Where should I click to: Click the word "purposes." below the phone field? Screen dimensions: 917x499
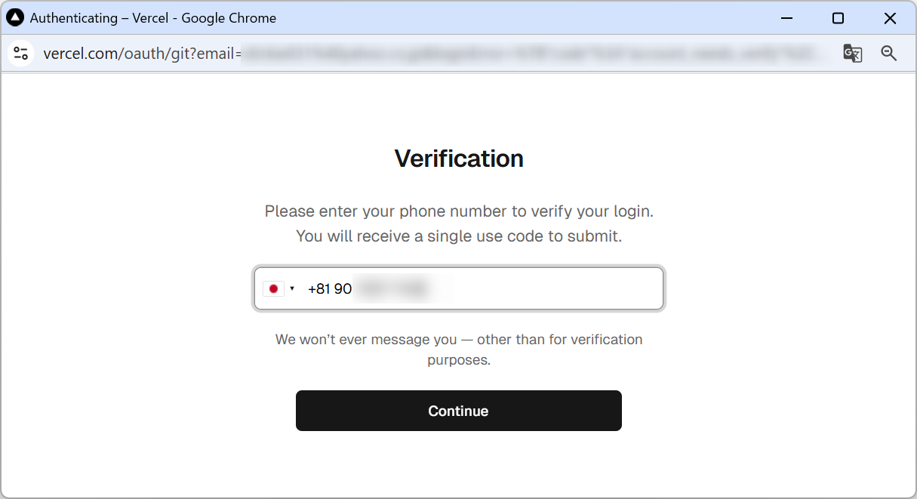(459, 360)
